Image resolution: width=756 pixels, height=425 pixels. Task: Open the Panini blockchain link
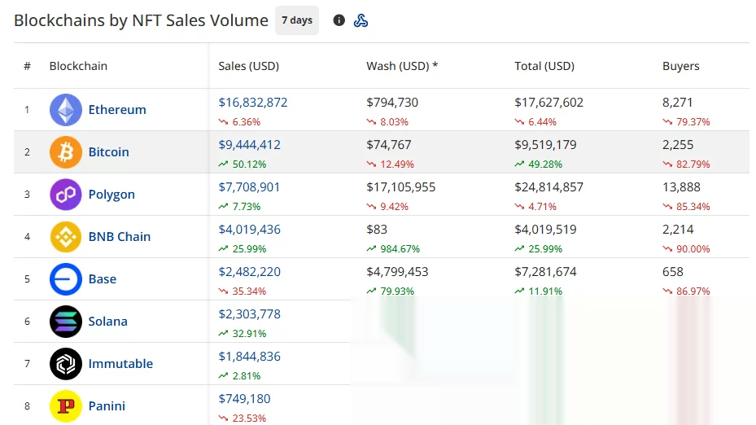coord(107,406)
